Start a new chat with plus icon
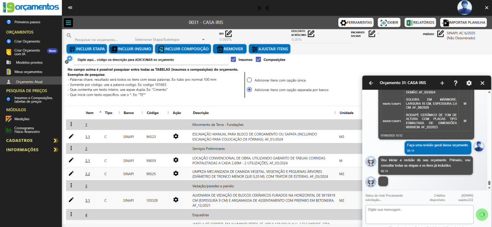The width and height of the screenshot is (492, 227). point(442,83)
